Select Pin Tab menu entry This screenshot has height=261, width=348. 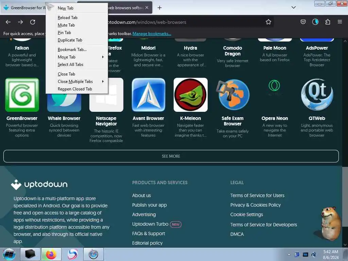77,33
